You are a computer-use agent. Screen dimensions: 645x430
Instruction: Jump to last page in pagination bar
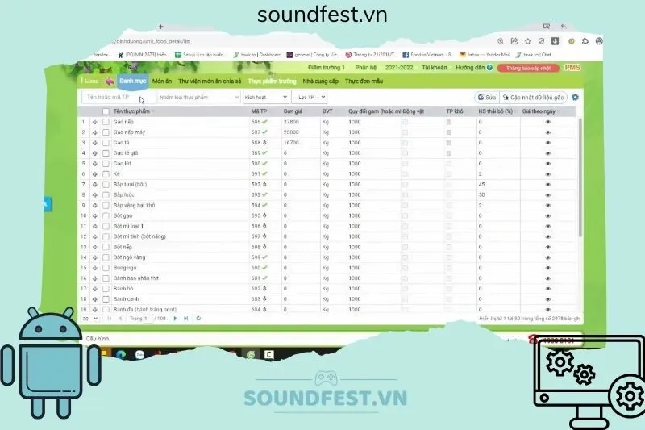tap(186, 318)
